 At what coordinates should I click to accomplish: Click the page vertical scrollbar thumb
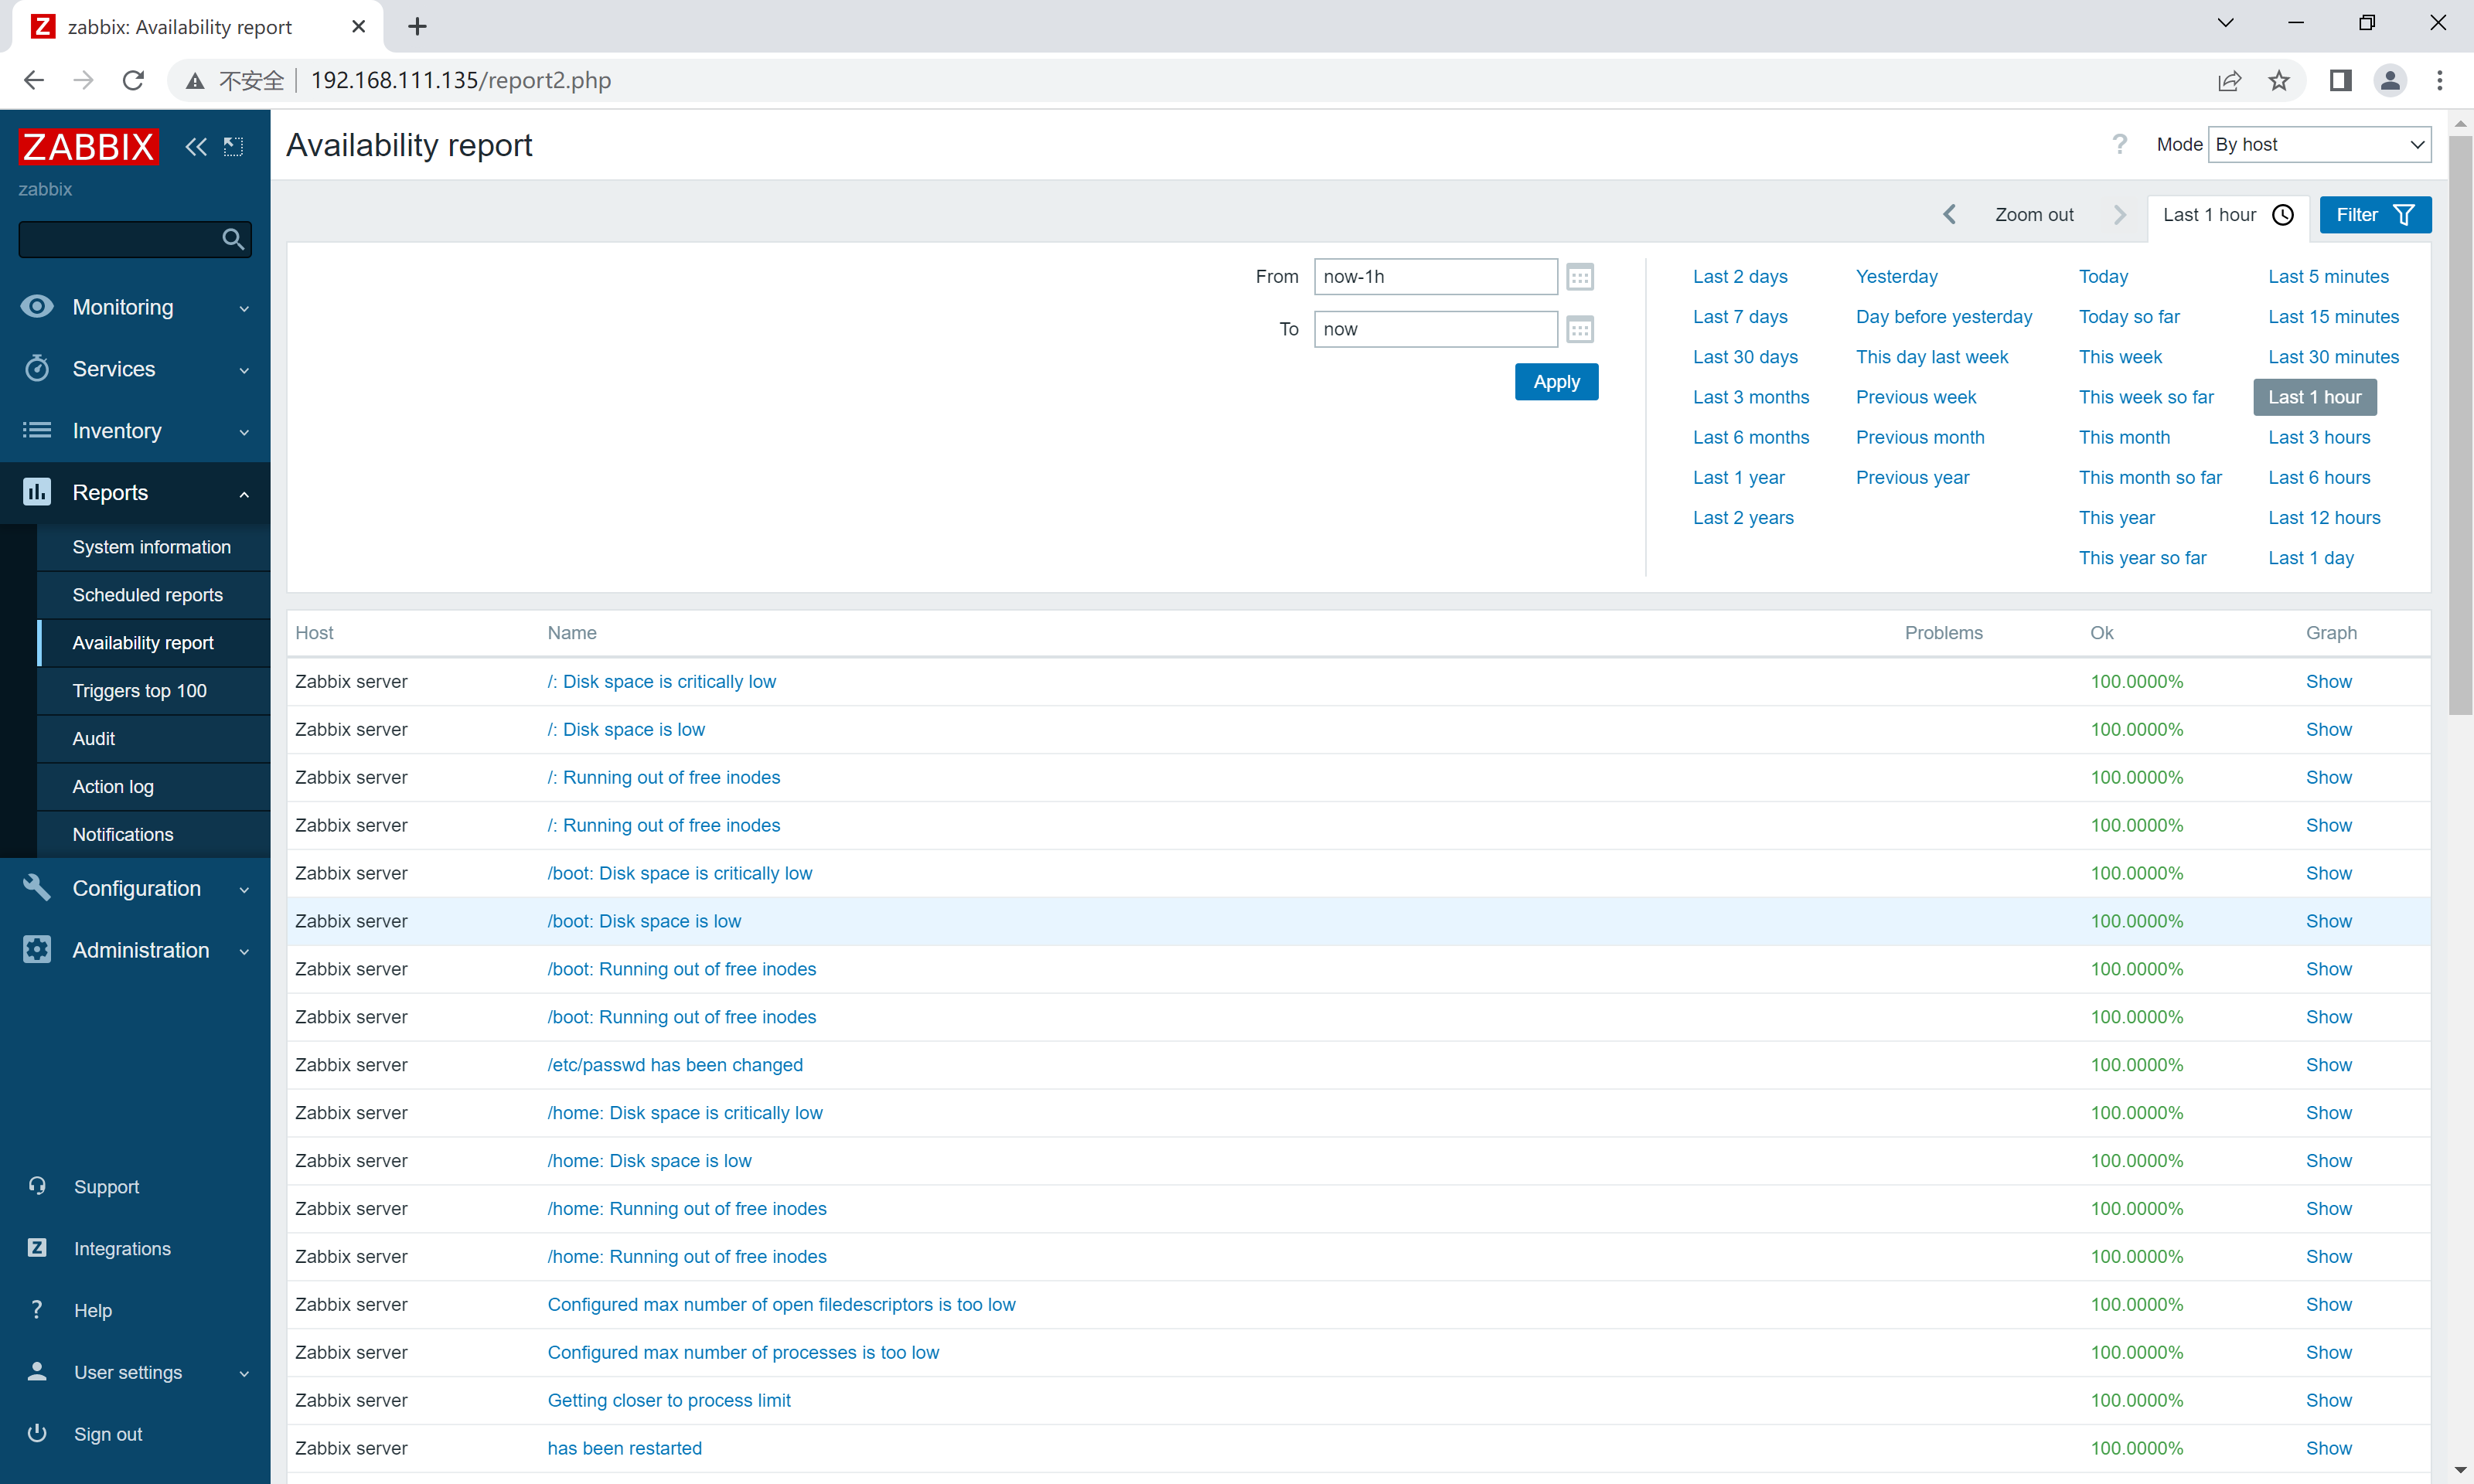(x=2460, y=425)
